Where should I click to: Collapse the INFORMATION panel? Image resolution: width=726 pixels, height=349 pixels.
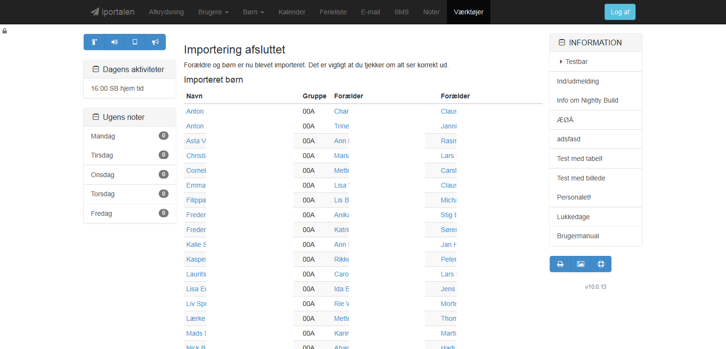[562, 42]
